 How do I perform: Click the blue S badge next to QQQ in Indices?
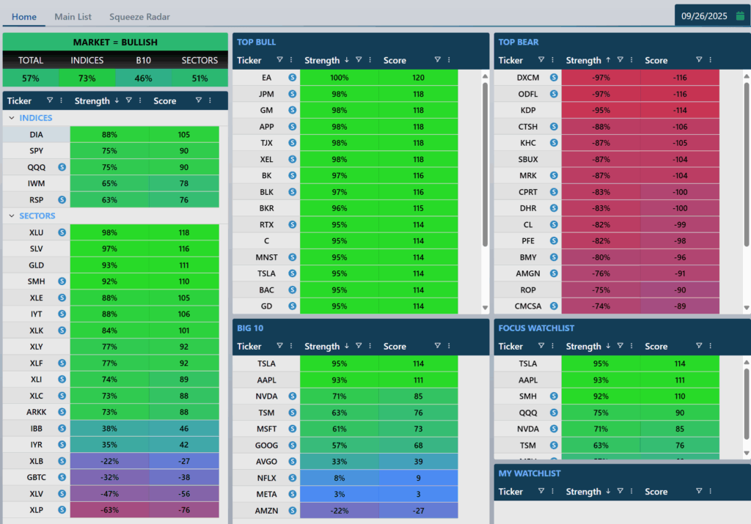tap(62, 167)
